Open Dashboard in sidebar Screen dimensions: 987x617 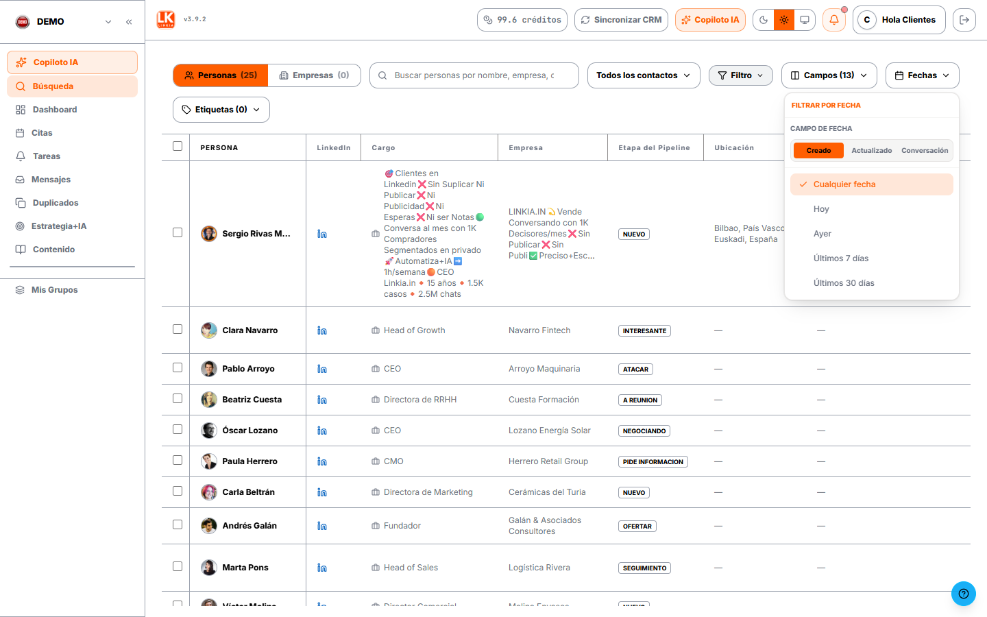pyautogui.click(x=72, y=110)
